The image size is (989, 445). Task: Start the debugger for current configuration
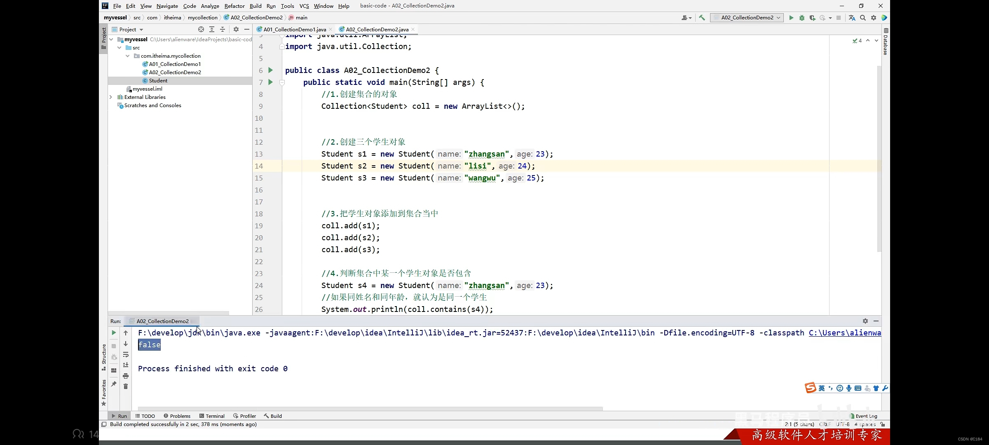pyautogui.click(x=802, y=18)
